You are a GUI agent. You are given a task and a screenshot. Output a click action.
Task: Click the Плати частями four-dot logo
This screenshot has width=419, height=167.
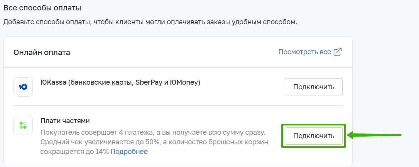pos(23,125)
